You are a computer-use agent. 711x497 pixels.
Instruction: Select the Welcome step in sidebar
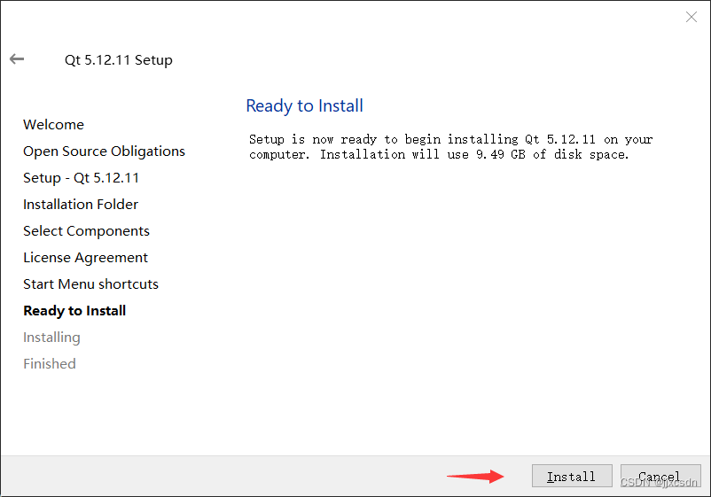[53, 125]
